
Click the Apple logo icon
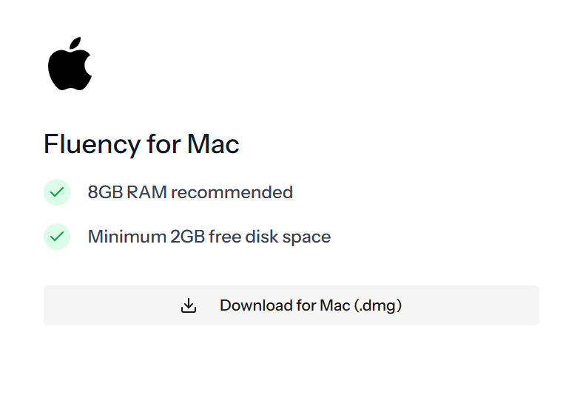[70, 64]
